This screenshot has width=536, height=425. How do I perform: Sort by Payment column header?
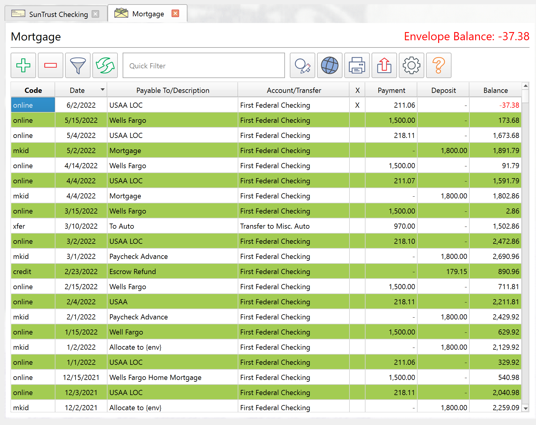[391, 90]
